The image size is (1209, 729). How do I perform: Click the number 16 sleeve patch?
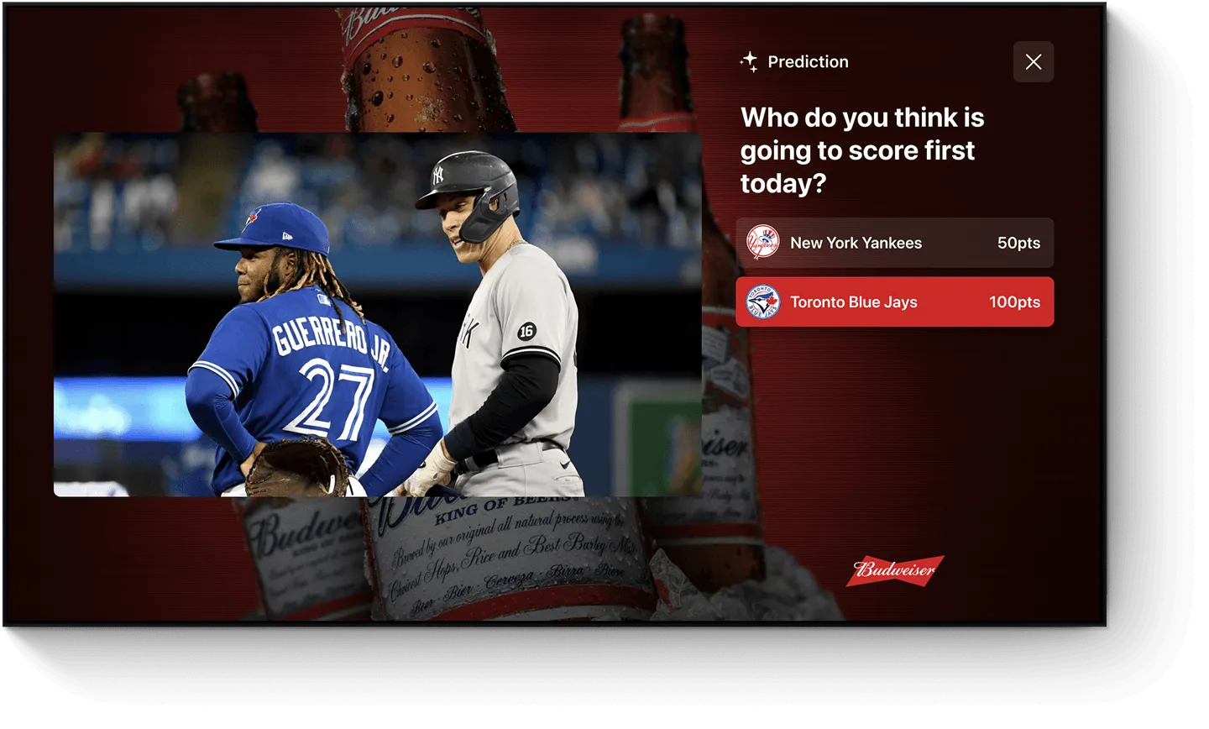526,331
